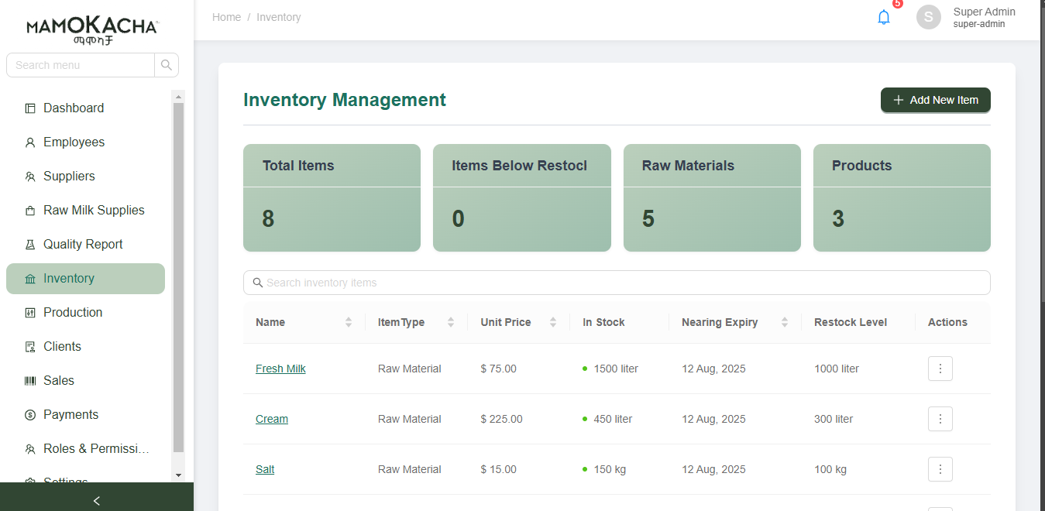Select Production in the sidebar menu

(x=73, y=313)
